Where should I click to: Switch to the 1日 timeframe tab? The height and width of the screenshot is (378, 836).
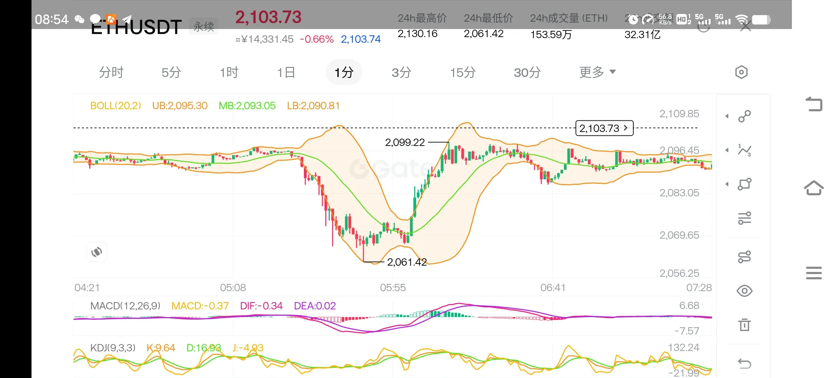286,72
